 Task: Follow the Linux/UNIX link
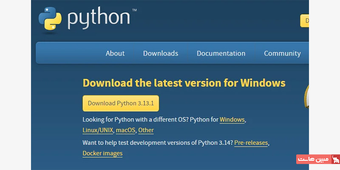(x=98, y=130)
